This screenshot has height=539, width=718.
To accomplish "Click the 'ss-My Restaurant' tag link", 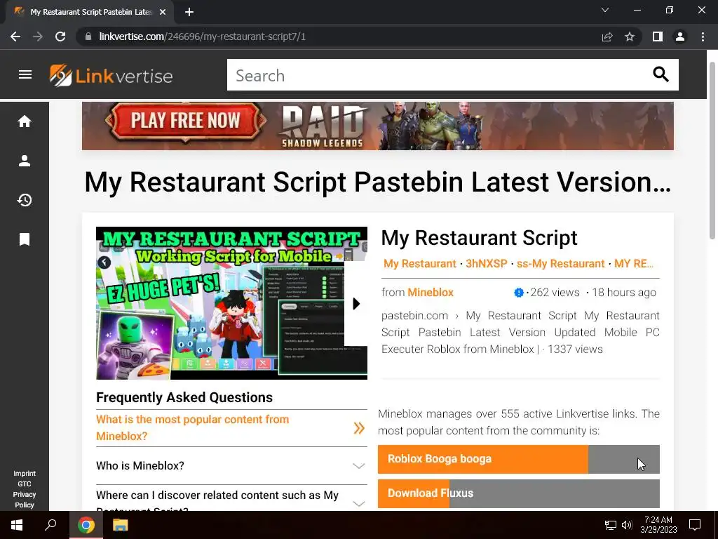I will pos(560,264).
